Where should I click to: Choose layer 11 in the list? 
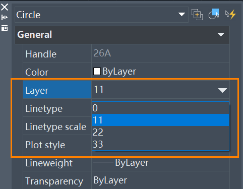click(160, 120)
